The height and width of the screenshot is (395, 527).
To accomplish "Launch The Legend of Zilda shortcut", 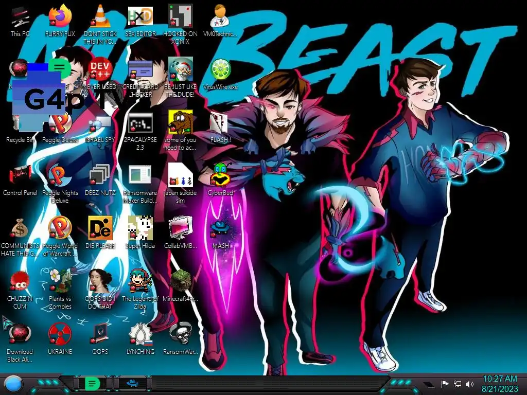I will pyautogui.click(x=140, y=290).
